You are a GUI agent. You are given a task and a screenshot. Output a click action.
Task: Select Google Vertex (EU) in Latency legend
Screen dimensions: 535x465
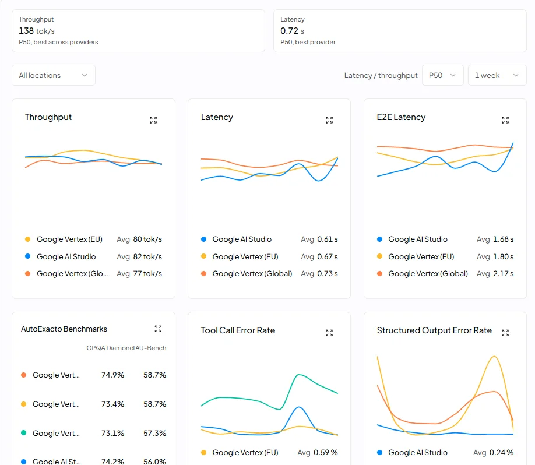[x=245, y=256]
